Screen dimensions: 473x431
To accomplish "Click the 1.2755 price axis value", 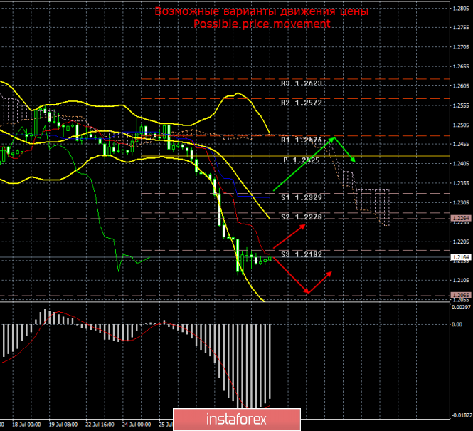I will point(461,28).
